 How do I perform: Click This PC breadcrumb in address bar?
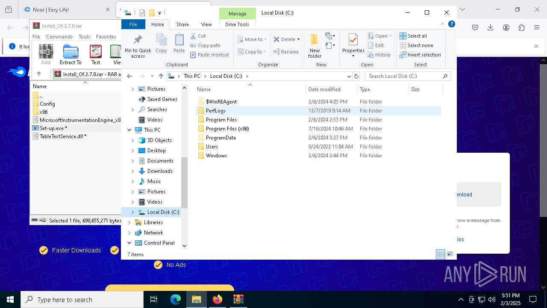(192, 76)
